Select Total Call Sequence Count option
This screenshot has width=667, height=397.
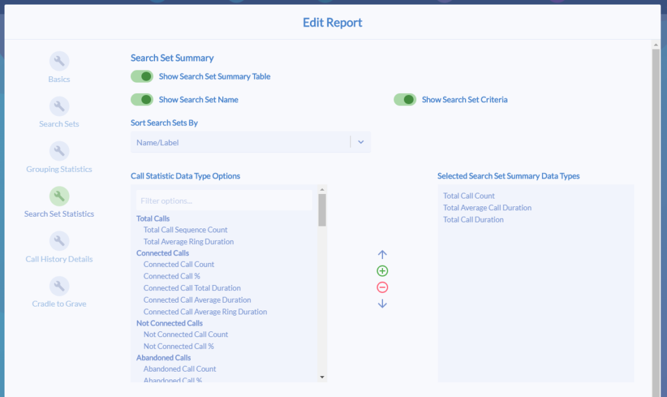point(186,230)
